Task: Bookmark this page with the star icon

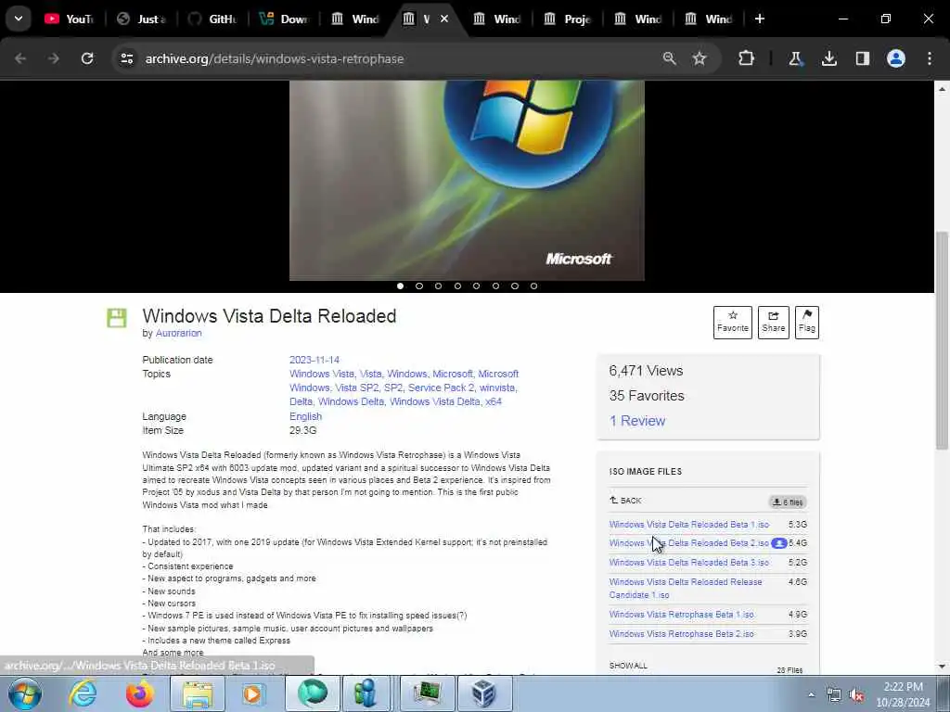Action: click(x=700, y=58)
